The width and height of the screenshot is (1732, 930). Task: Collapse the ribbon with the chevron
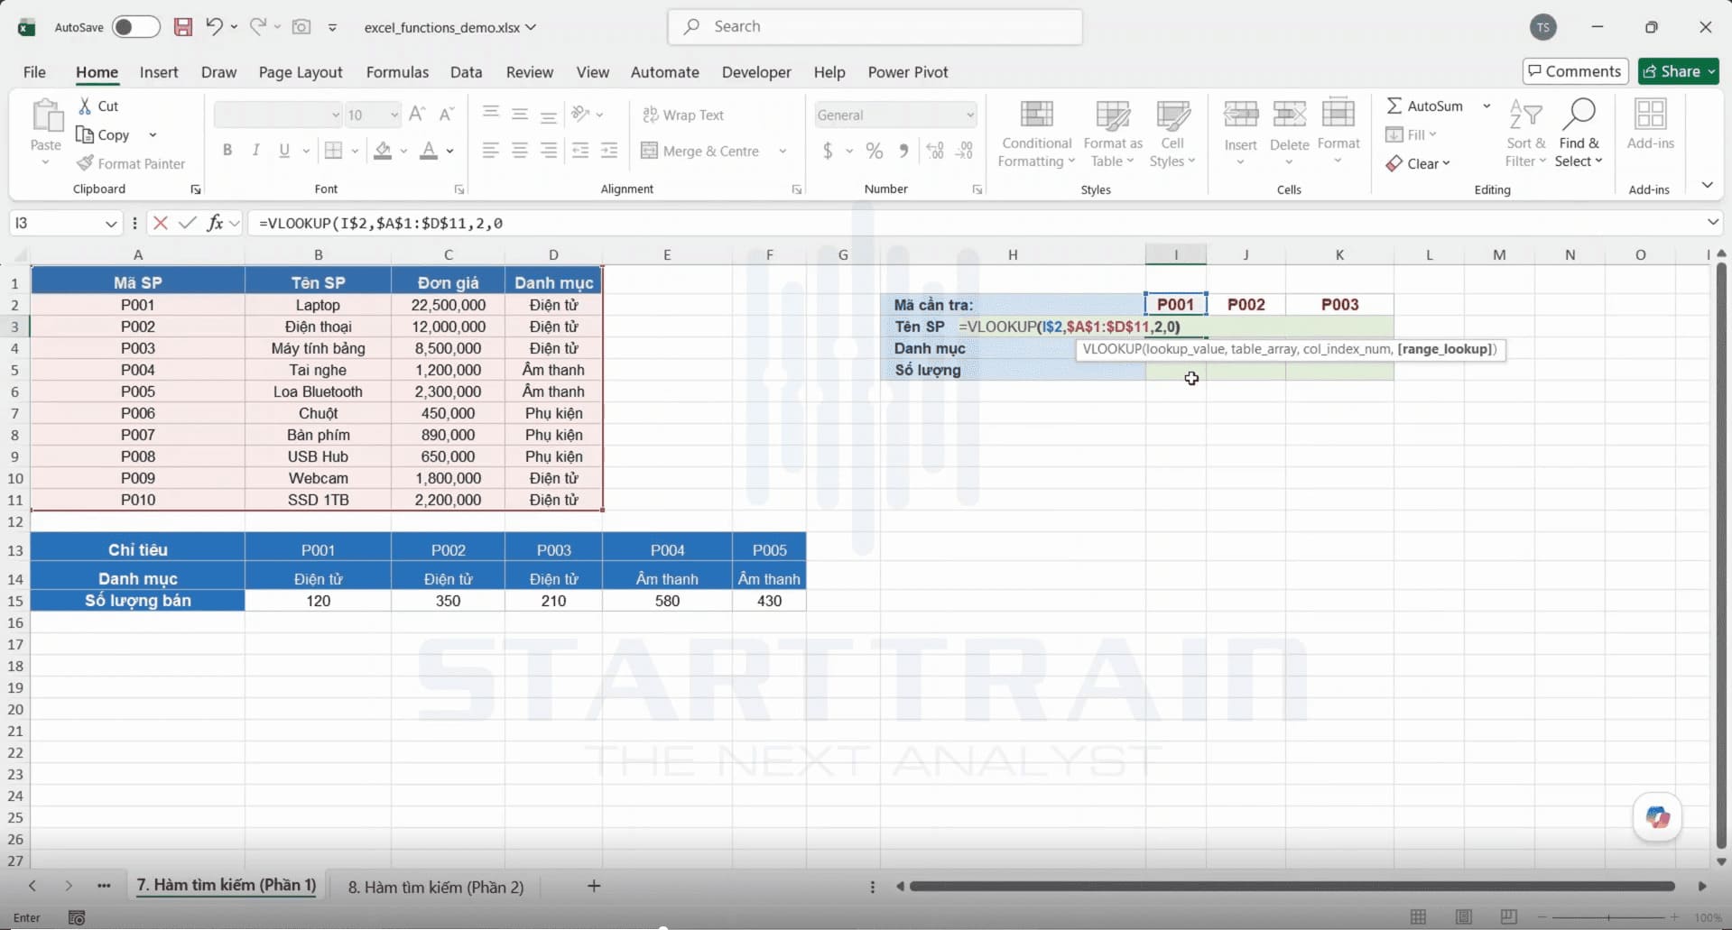[x=1707, y=185]
